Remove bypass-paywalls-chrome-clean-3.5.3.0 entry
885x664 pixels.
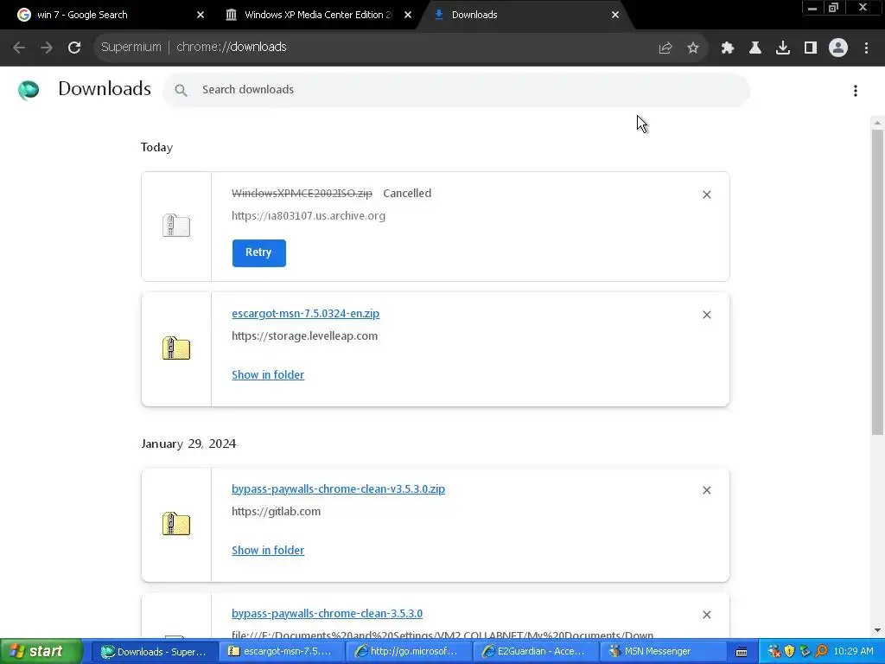click(707, 615)
